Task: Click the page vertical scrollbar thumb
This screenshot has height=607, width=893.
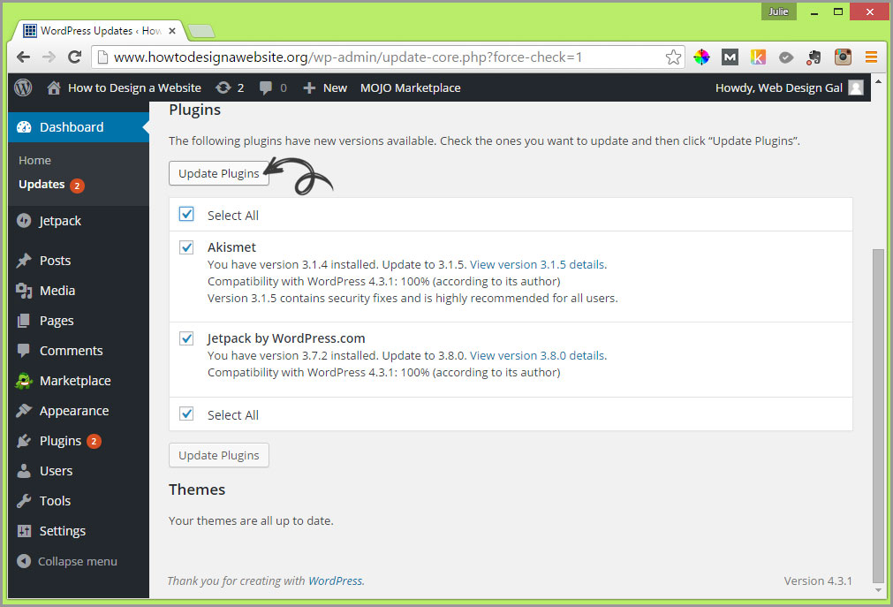Action: coord(878,415)
